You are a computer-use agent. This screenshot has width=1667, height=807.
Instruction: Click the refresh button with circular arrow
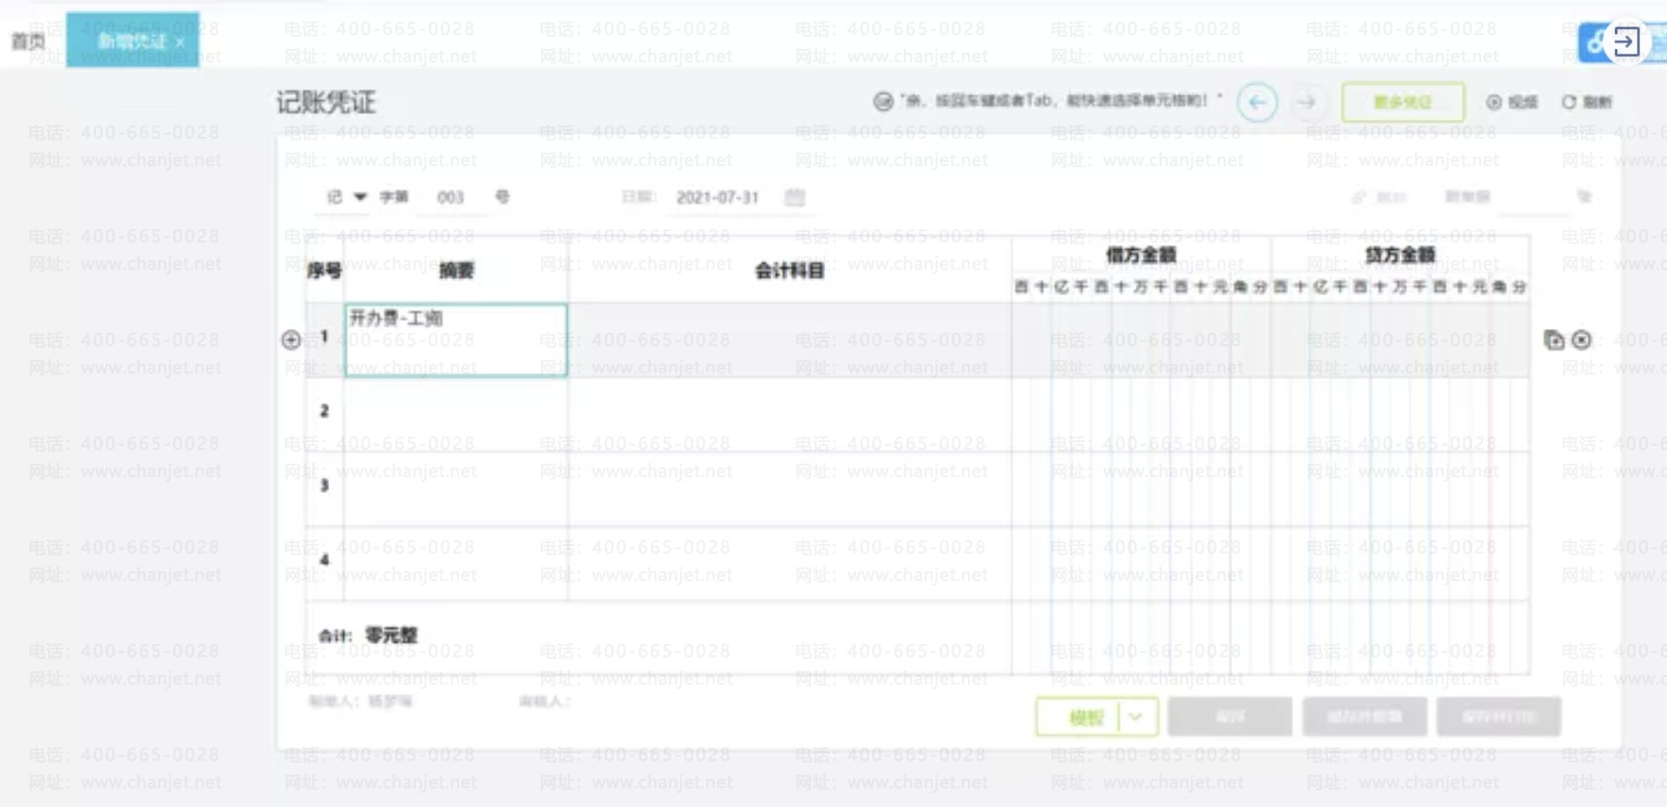click(x=1587, y=102)
